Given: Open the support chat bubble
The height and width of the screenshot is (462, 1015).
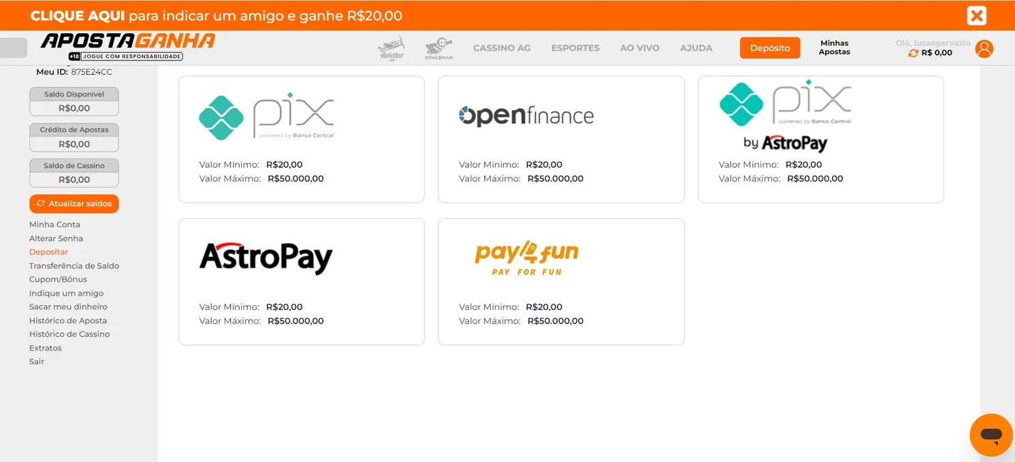Looking at the screenshot, I should (991, 435).
